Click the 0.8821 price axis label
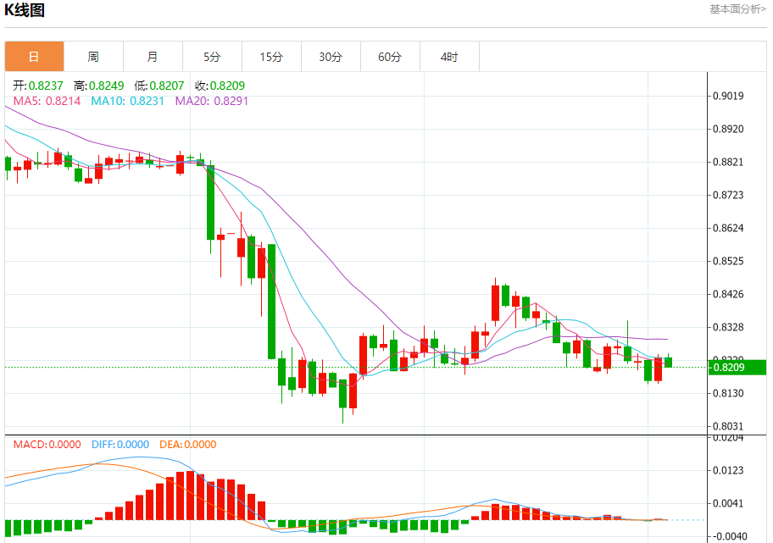The image size is (773, 543). click(728, 162)
